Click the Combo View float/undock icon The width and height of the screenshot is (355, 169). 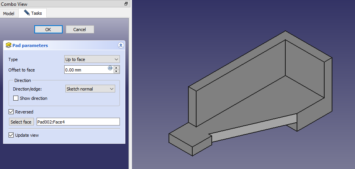126,3
